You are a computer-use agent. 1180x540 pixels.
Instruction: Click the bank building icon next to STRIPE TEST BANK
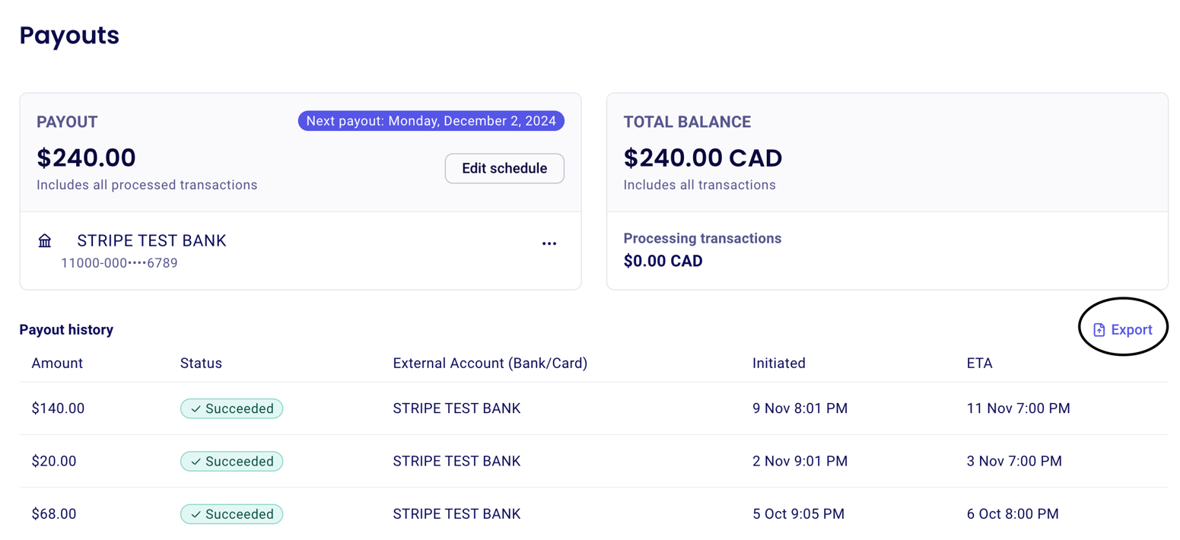pos(44,240)
